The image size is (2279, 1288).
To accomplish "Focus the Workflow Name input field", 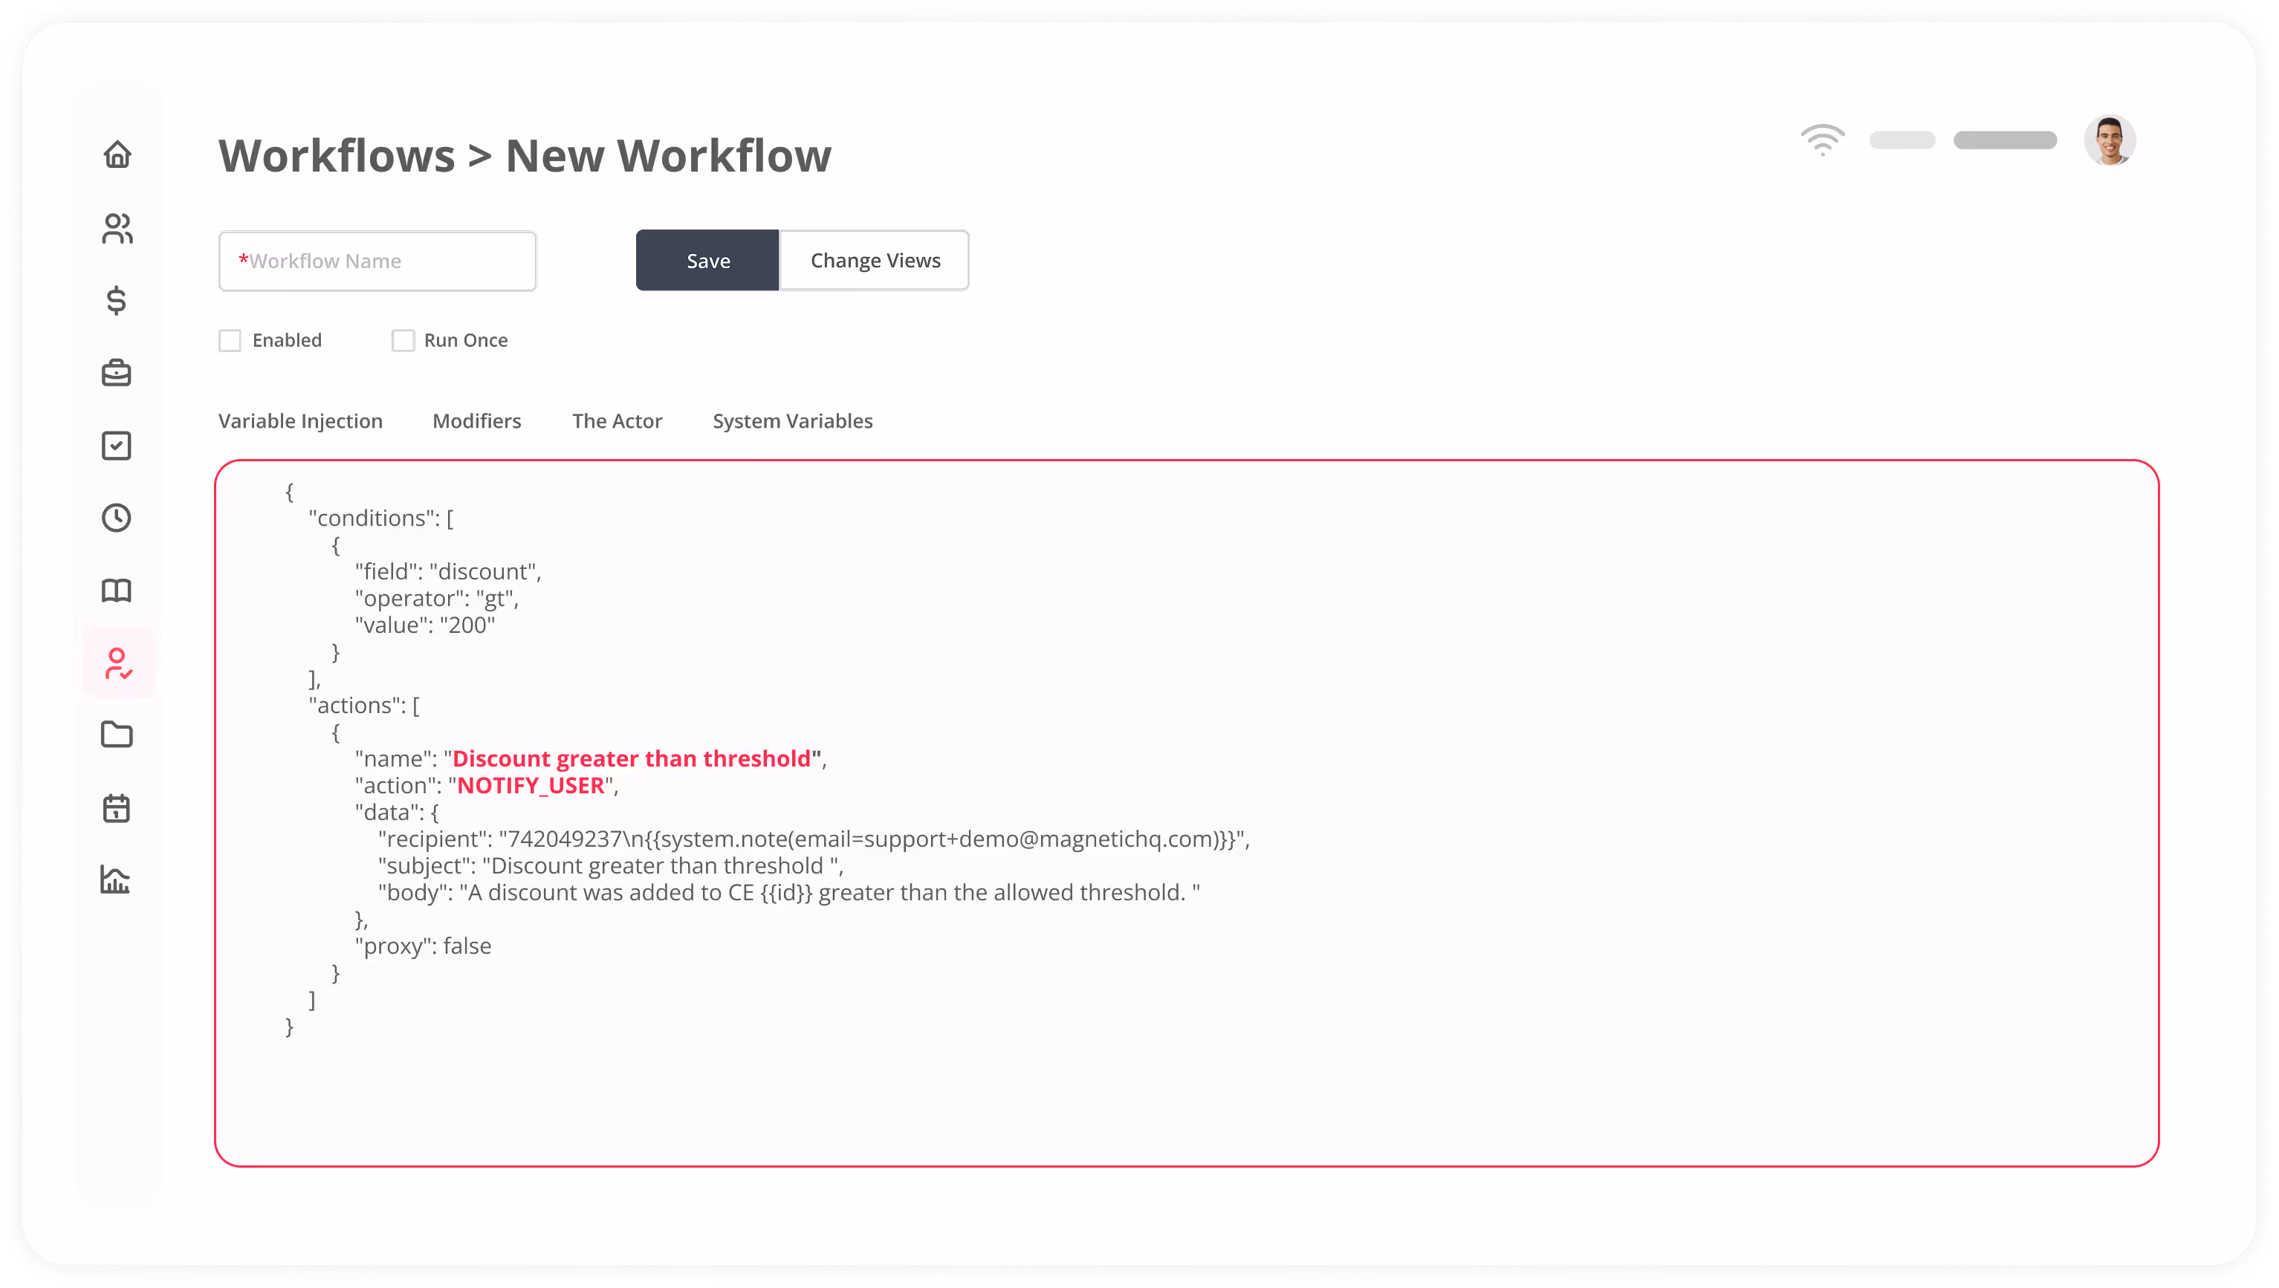I will (377, 261).
